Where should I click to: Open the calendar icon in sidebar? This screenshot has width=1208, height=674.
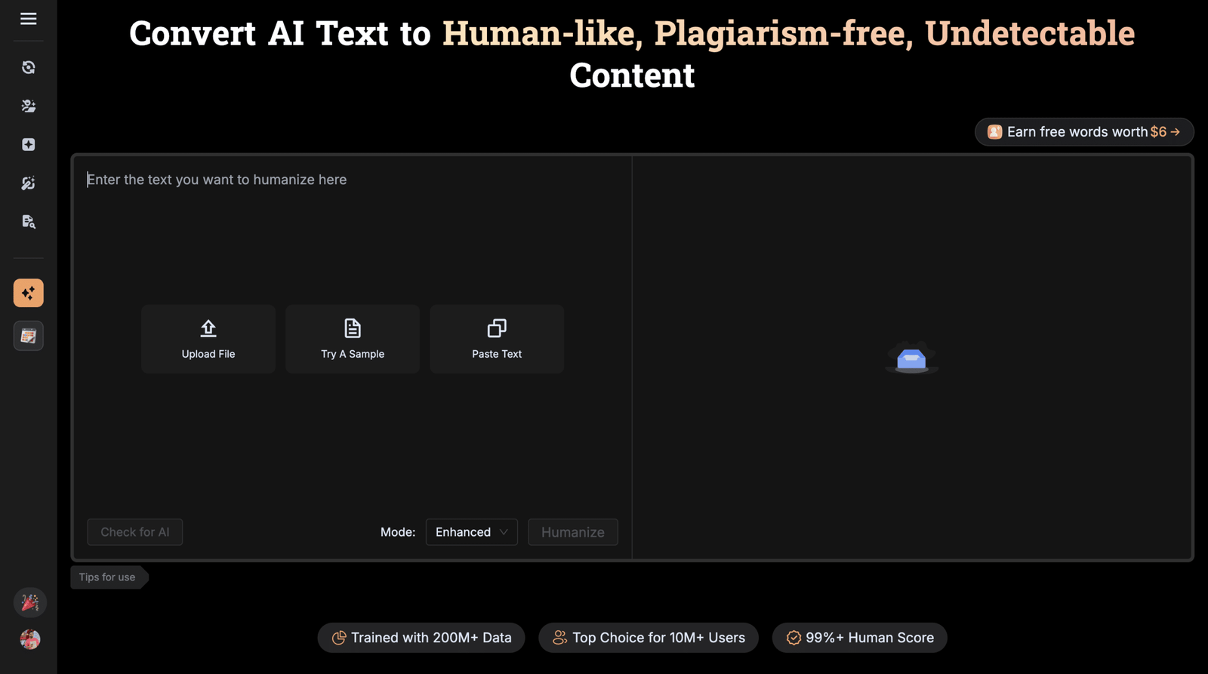click(29, 336)
